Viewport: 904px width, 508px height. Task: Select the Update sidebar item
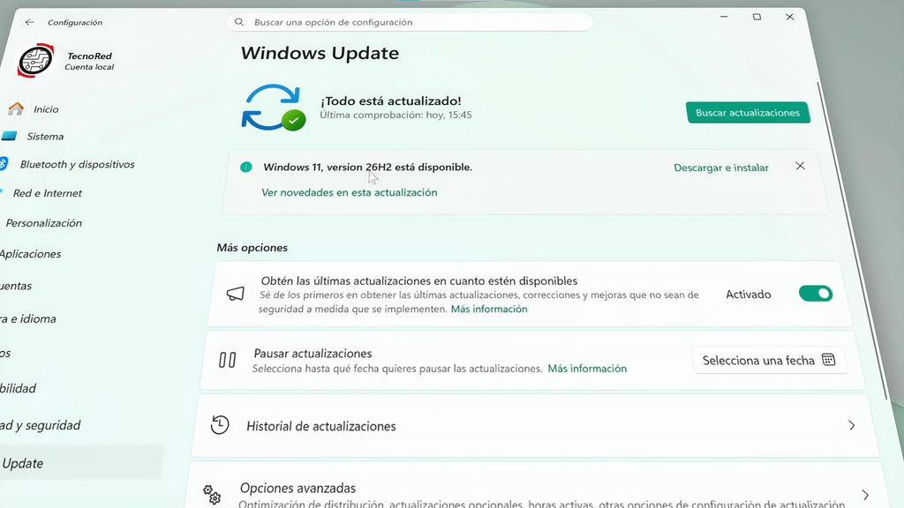(80, 463)
